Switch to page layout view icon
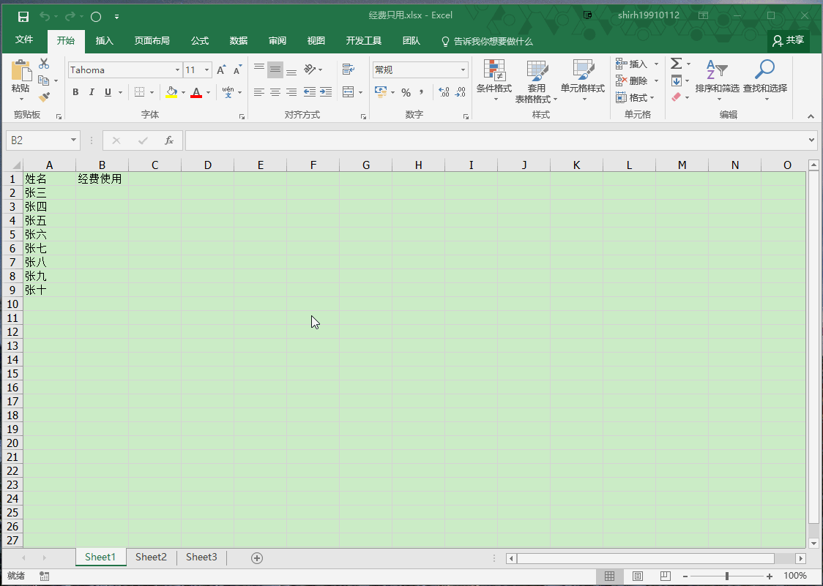This screenshot has width=823, height=586. coord(637,576)
